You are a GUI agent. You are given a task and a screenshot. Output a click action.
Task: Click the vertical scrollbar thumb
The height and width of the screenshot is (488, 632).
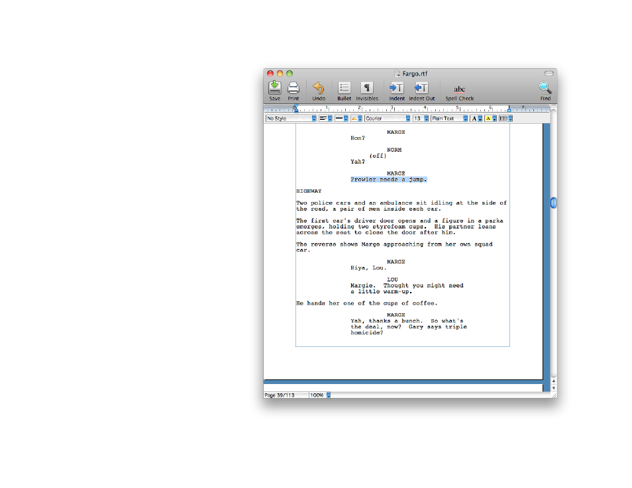point(553,203)
